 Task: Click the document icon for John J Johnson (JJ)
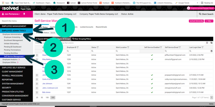pyautogui.click(x=37, y=88)
